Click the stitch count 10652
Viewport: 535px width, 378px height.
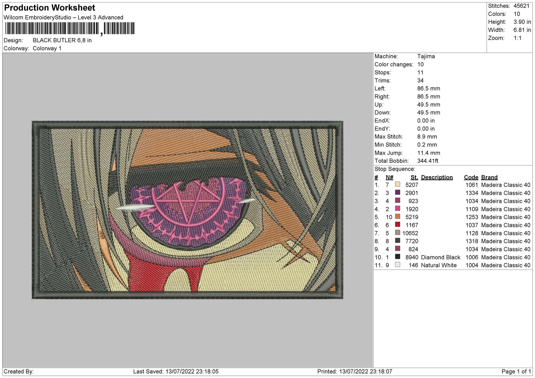410,233
